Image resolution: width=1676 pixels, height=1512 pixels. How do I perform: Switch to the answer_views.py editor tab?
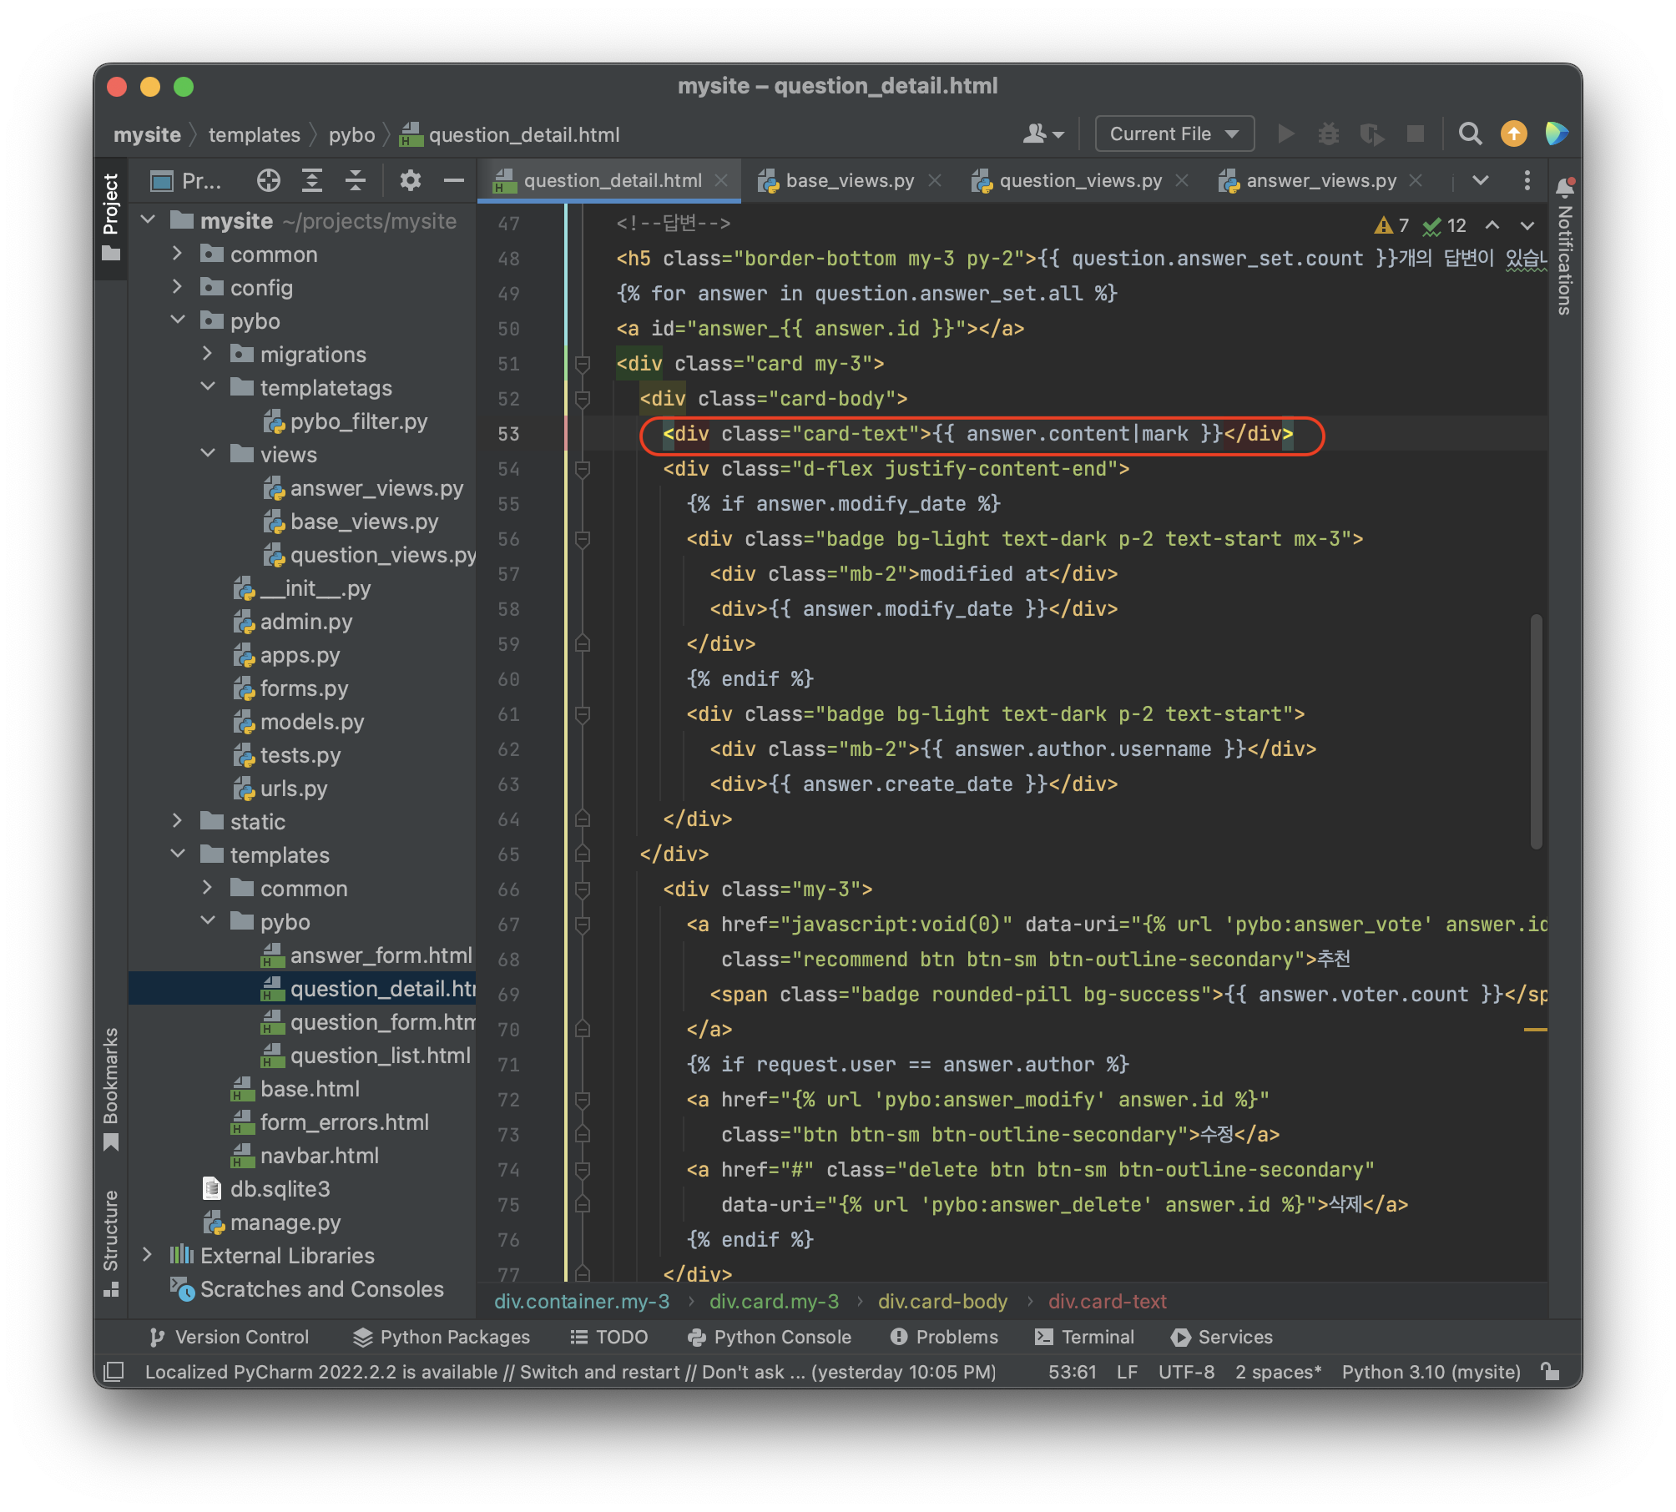[x=1320, y=180]
